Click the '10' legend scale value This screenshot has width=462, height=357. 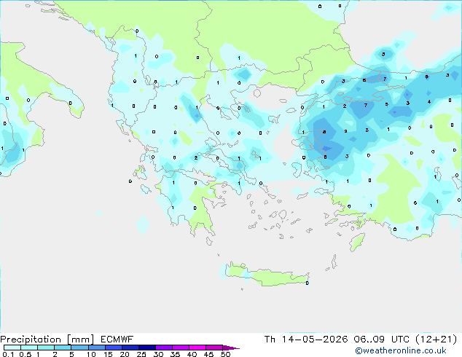coord(91,354)
